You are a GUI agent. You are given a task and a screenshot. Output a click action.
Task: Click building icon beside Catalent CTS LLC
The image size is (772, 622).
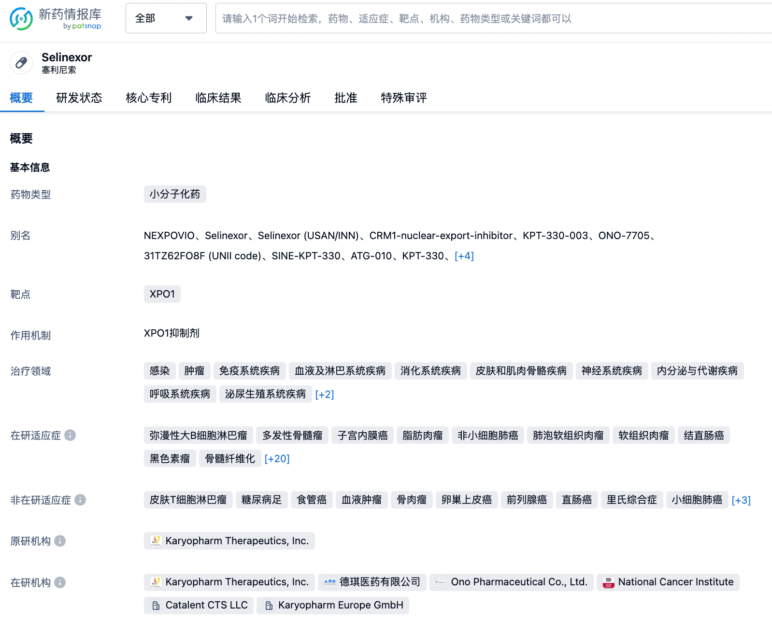(x=156, y=606)
